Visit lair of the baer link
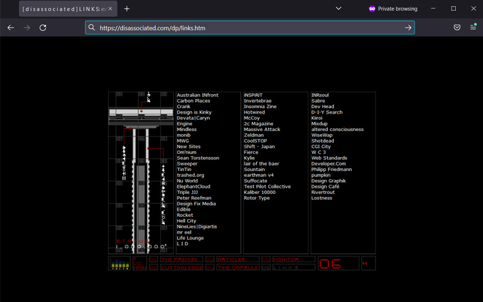 point(261,164)
